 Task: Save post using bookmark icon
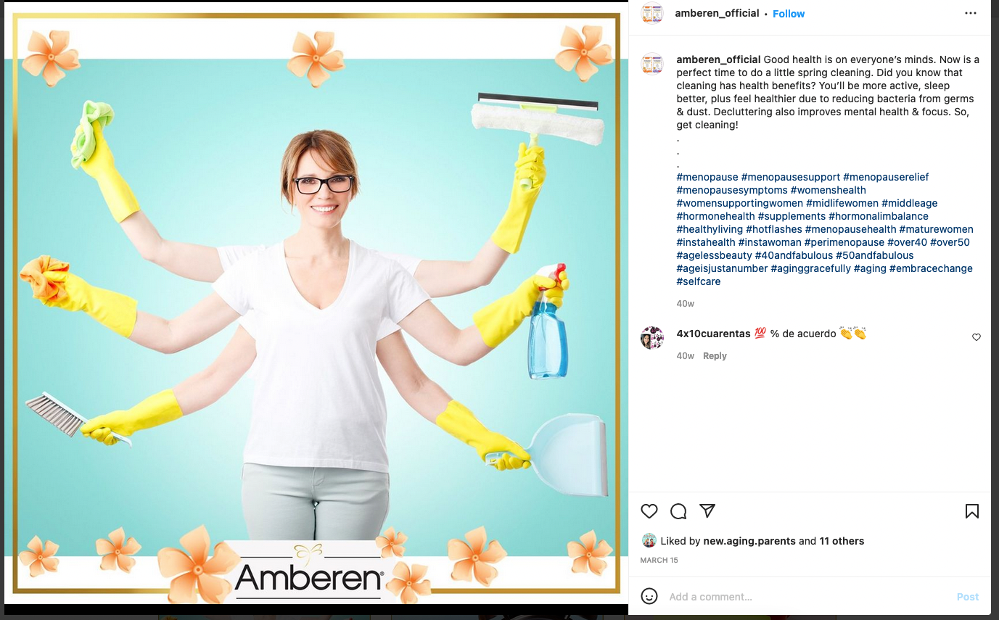tap(972, 511)
